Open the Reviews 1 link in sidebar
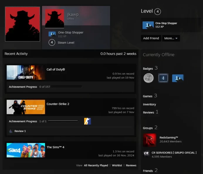This screenshot has width=203, height=174. [x=150, y=112]
